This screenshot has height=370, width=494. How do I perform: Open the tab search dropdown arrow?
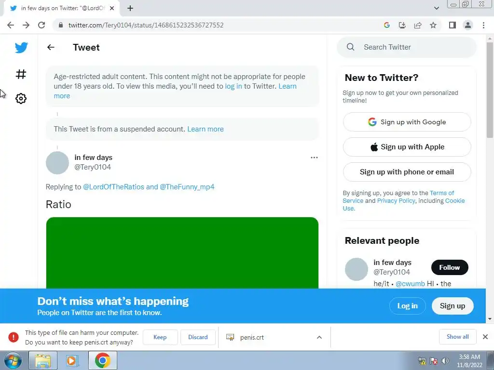pyautogui.click(x=436, y=8)
